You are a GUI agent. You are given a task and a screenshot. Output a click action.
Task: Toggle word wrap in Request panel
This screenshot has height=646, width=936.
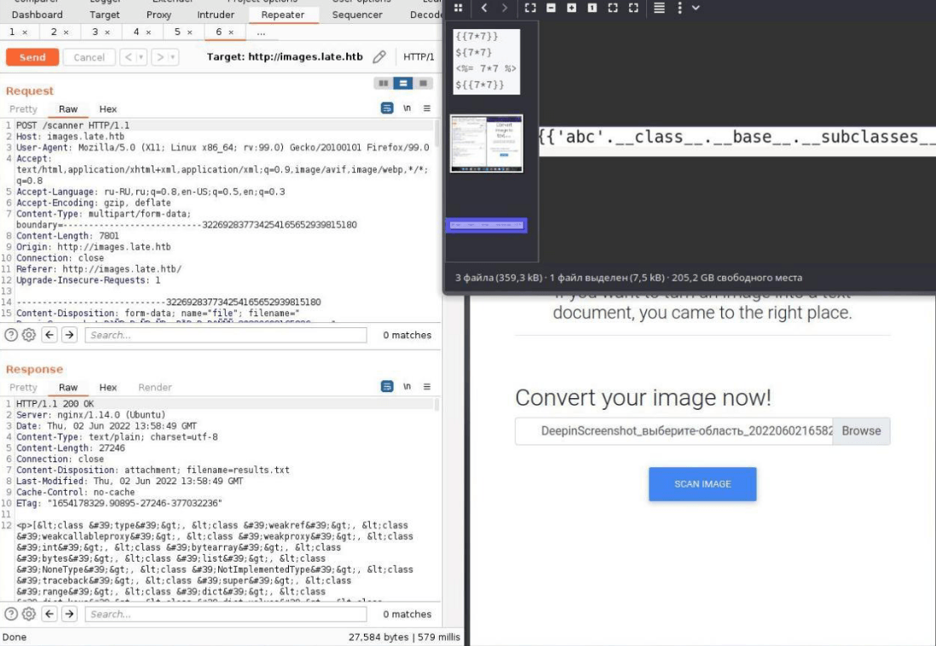click(x=387, y=109)
